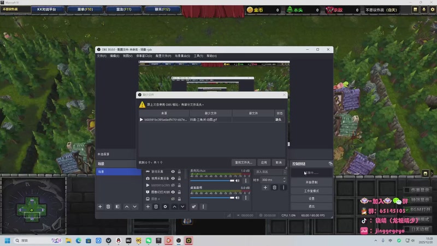437x246 pixels.
Task: Toggle visibility of 图像幻灯片放映 source
Action: (173, 192)
